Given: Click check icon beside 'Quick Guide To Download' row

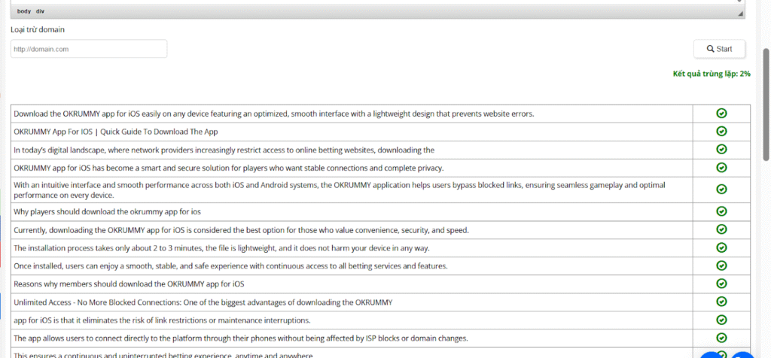Looking at the screenshot, I should (721, 132).
